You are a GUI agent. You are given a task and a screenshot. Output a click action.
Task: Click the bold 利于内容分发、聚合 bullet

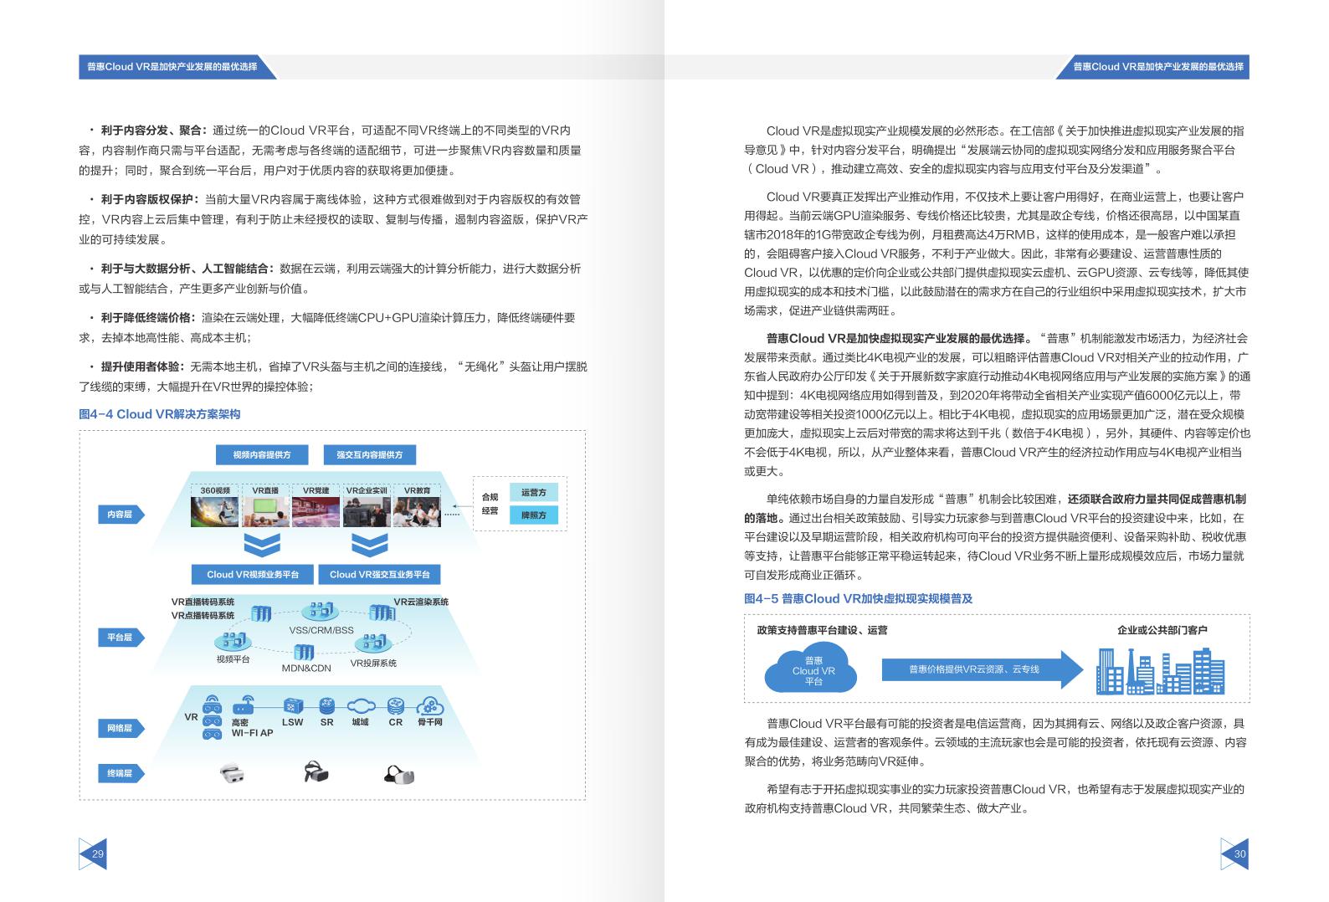tap(152, 131)
